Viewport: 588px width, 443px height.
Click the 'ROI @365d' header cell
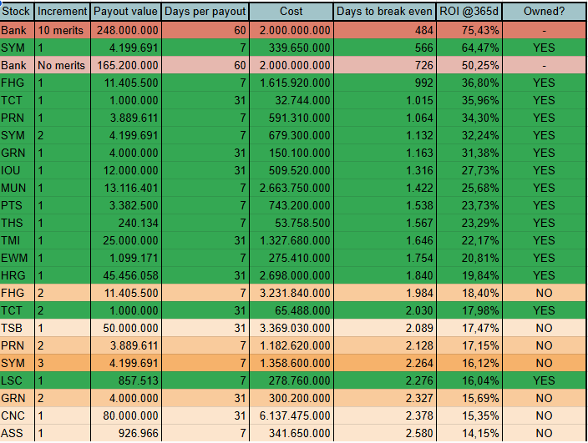coord(469,11)
